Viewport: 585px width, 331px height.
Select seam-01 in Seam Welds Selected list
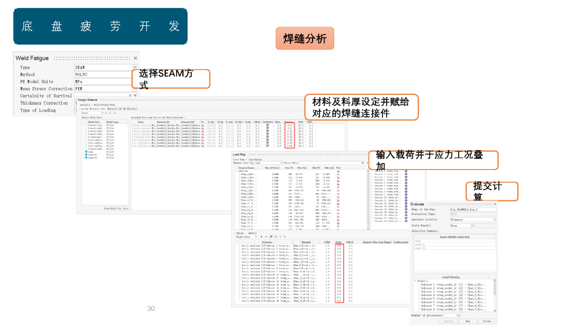(454, 244)
